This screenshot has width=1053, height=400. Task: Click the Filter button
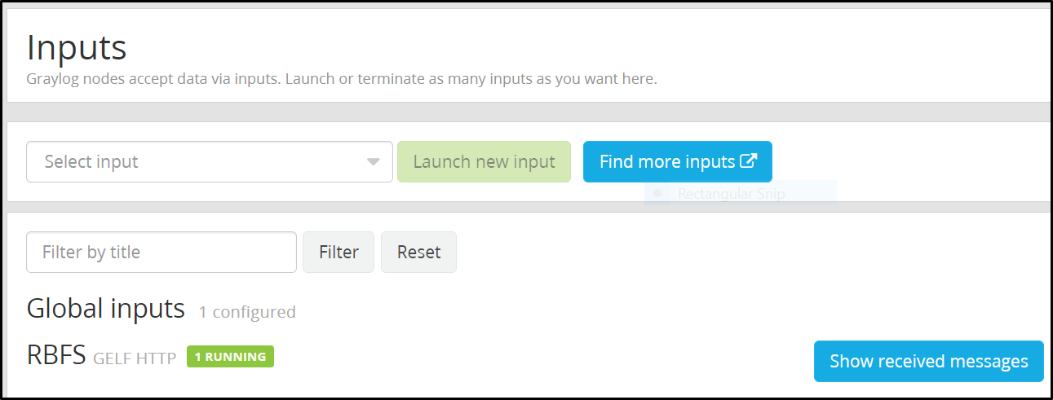[x=338, y=253]
